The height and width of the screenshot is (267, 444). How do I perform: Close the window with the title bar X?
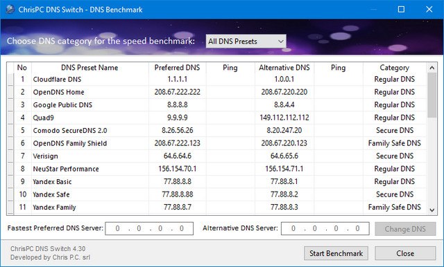coord(429,9)
